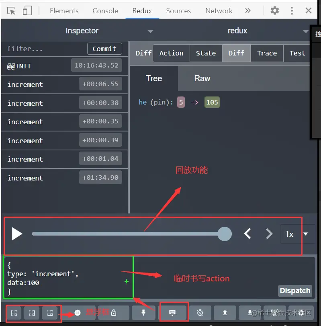Switch to Raw display mode
This screenshot has width=321, height=326.
202,79
